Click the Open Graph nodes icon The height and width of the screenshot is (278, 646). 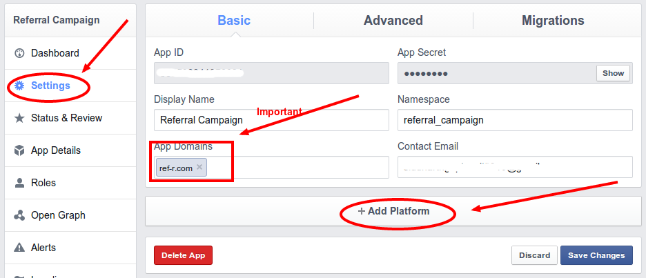19,215
